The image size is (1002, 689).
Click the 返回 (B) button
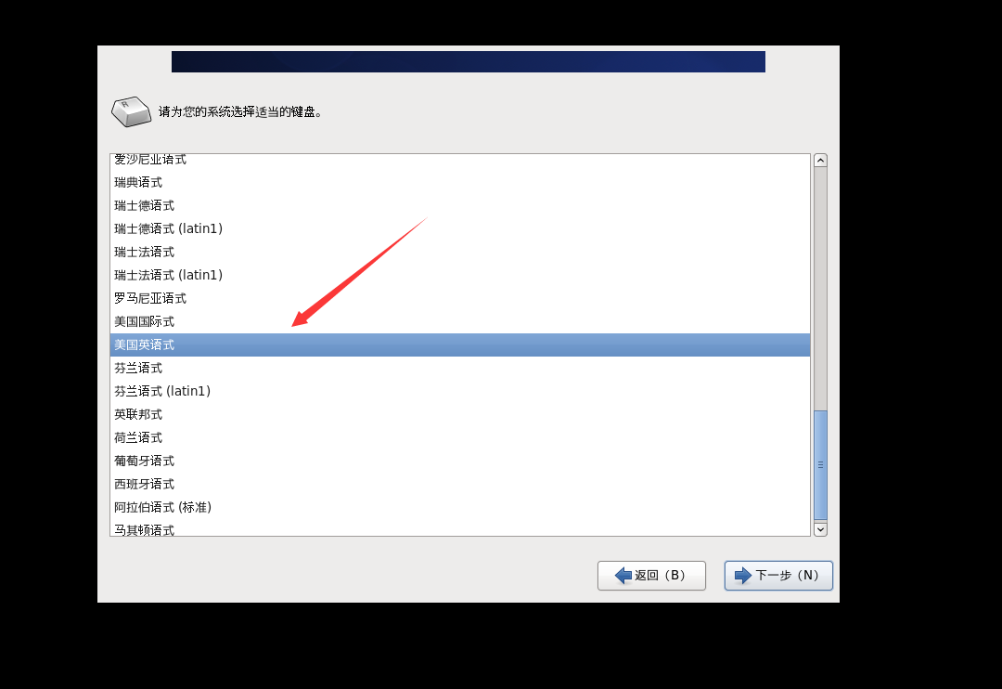coord(651,575)
